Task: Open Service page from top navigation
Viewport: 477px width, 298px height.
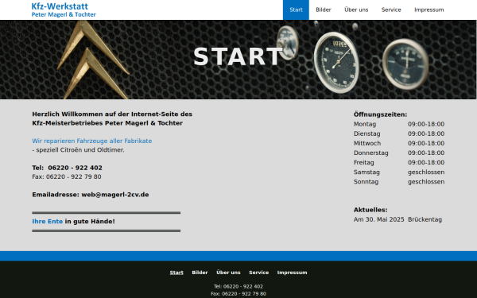Action: pyautogui.click(x=391, y=10)
